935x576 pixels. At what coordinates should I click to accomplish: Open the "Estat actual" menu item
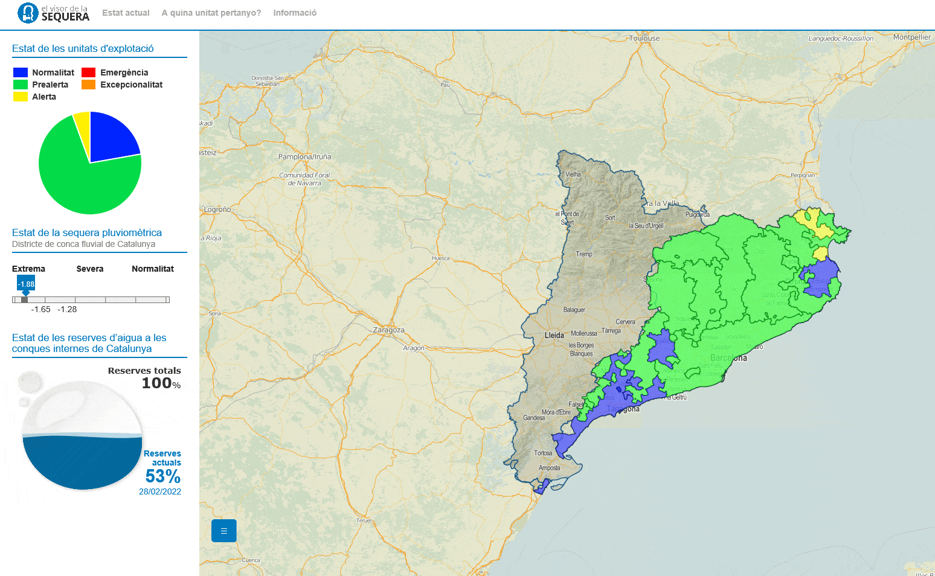tap(126, 12)
